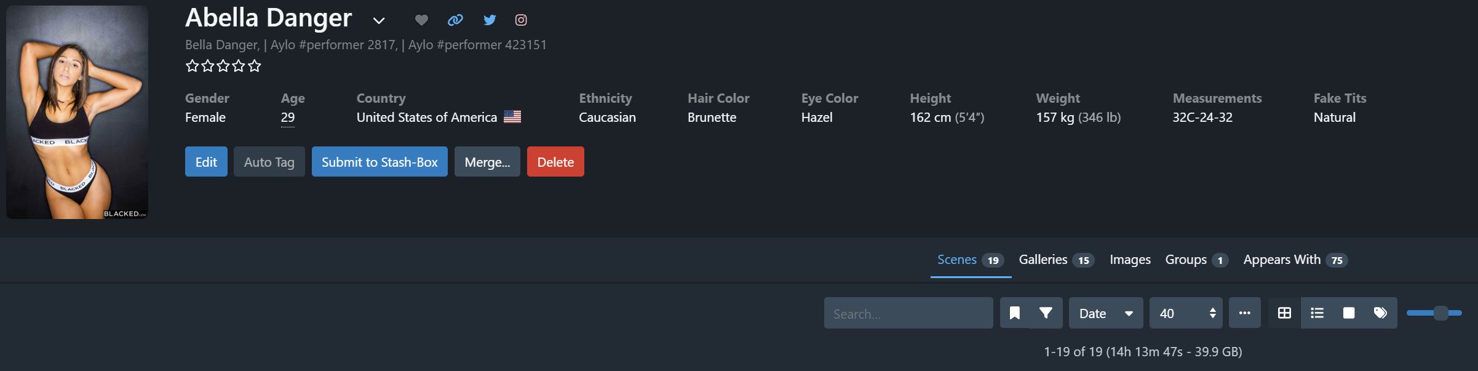Switch to grid view mode
This screenshot has height=371, width=1478.
(x=1285, y=313)
